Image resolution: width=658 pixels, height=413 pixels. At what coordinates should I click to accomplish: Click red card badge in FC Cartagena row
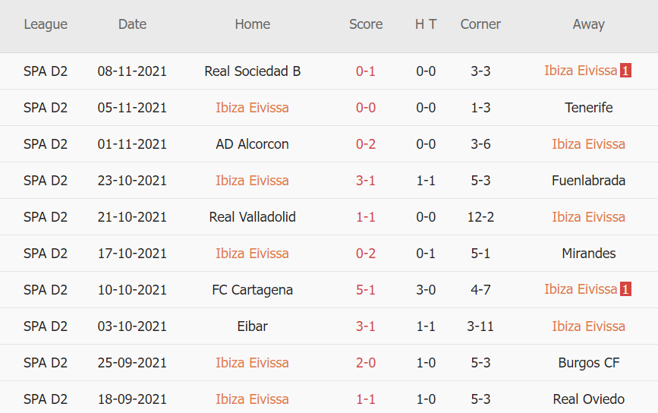(x=625, y=289)
